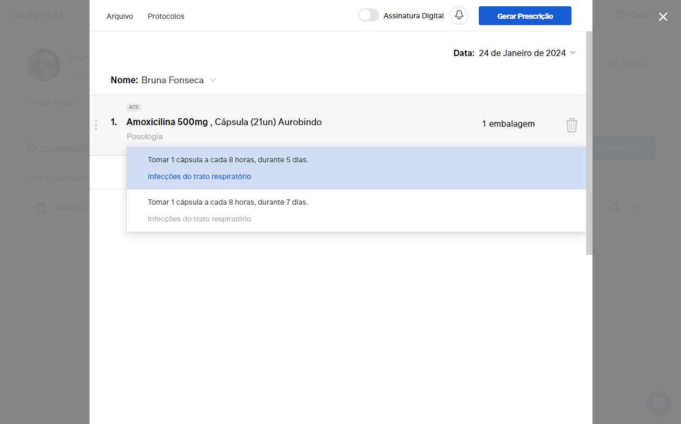
Task: Click the Gerar Prescrição button
Action: coord(525,16)
